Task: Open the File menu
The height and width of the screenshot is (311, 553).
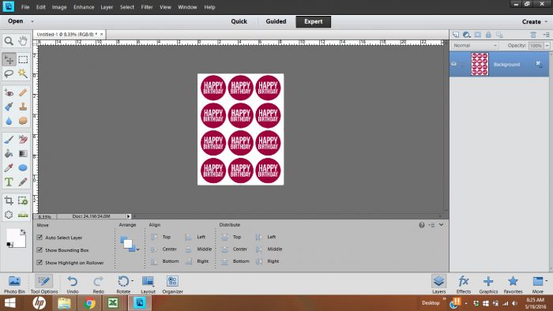Action: [25, 7]
